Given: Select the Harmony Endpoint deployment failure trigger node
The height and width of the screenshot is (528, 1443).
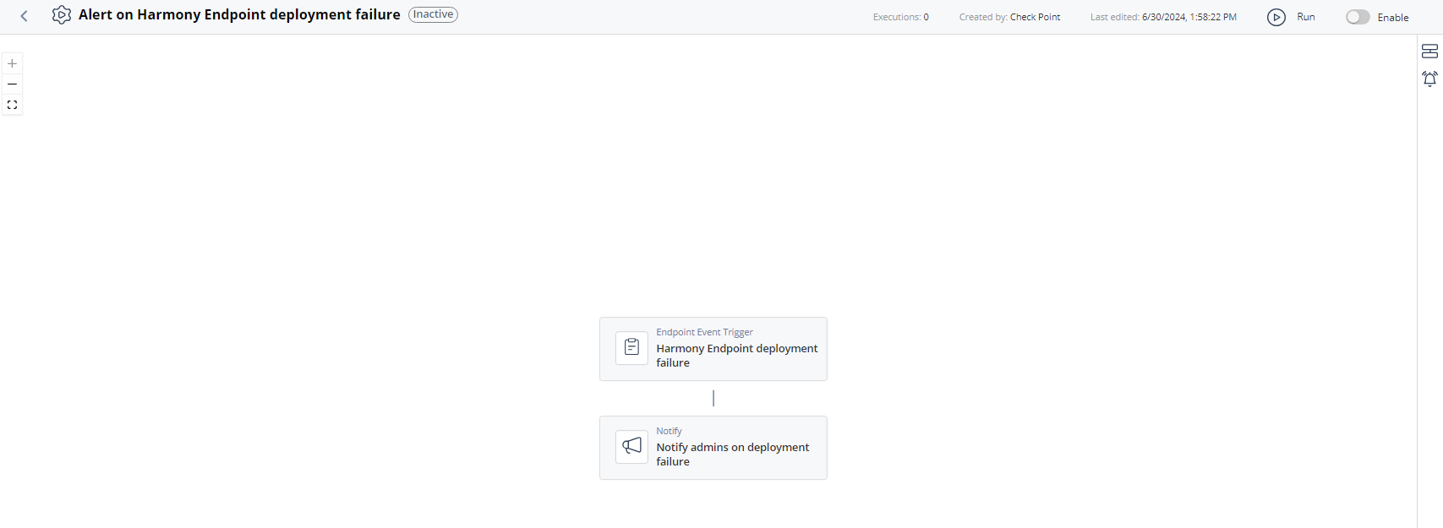Looking at the screenshot, I should (713, 349).
